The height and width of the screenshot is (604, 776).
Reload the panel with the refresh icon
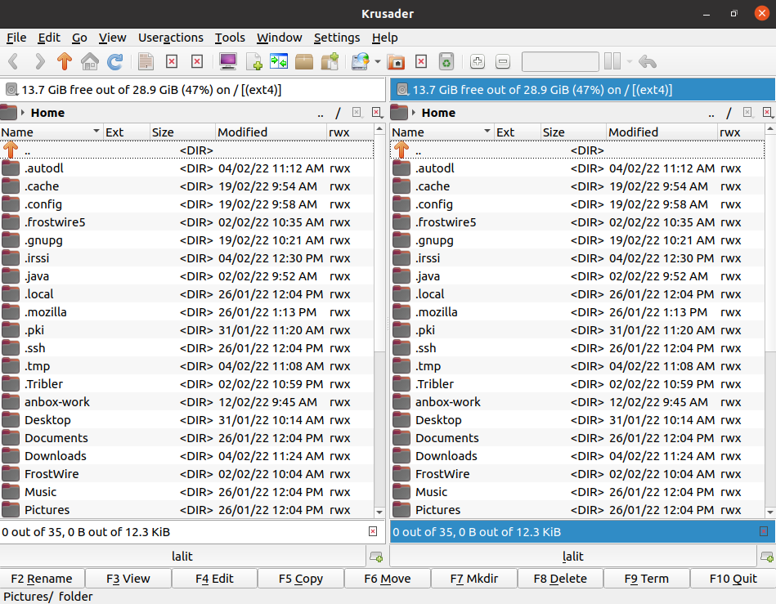point(115,61)
